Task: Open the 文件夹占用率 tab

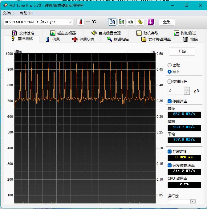Action: 156,39
